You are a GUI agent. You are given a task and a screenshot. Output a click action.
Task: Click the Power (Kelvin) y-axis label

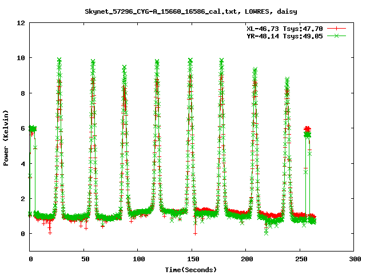(6, 138)
